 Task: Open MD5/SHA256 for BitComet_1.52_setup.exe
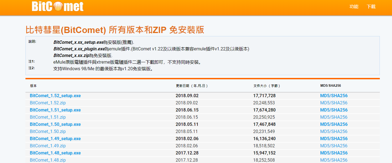pyautogui.click(x=334, y=96)
